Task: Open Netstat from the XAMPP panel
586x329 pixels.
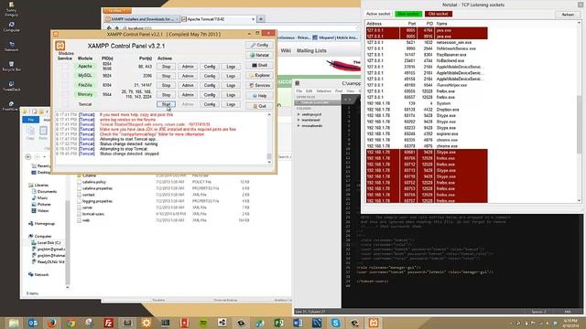Action: point(259,55)
